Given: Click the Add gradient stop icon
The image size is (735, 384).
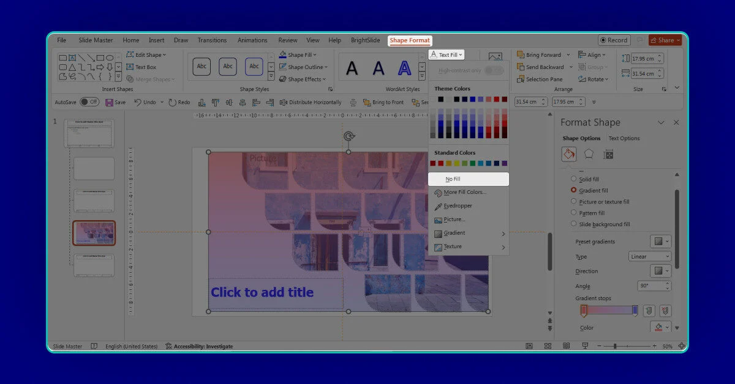Looking at the screenshot, I should click(x=649, y=311).
